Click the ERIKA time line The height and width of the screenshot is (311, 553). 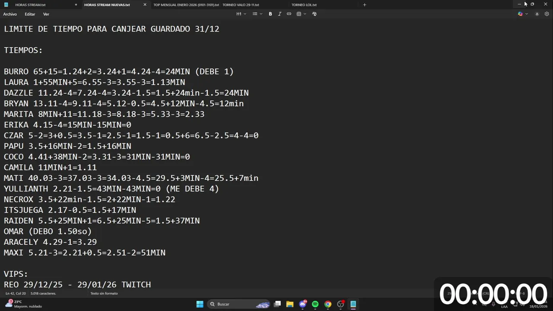(67, 125)
